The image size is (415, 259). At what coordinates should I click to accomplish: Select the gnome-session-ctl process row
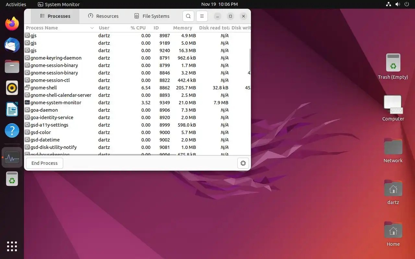137,80
